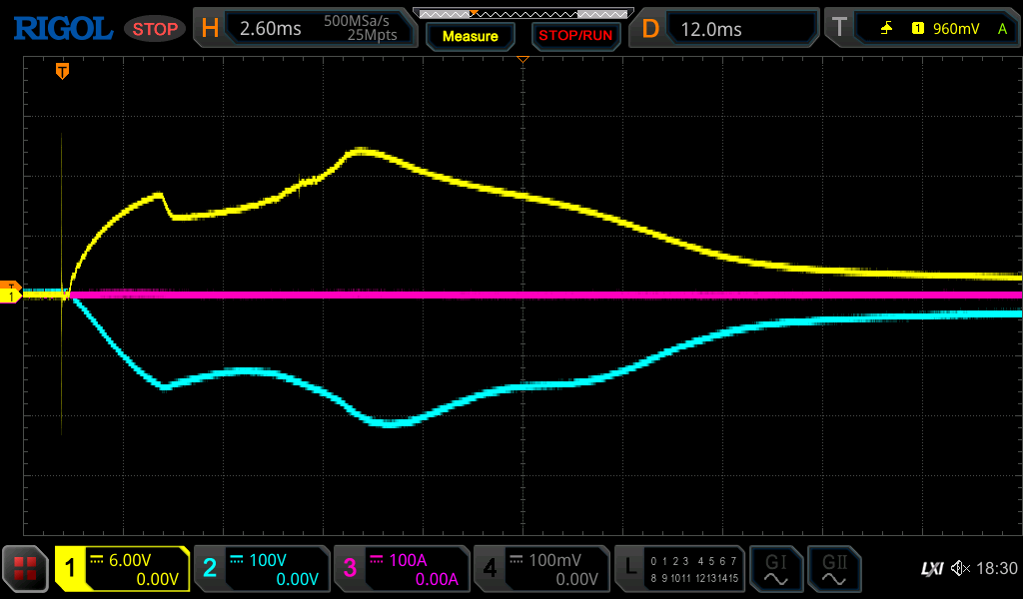
Task: Open function generator GII
Action: click(834, 569)
